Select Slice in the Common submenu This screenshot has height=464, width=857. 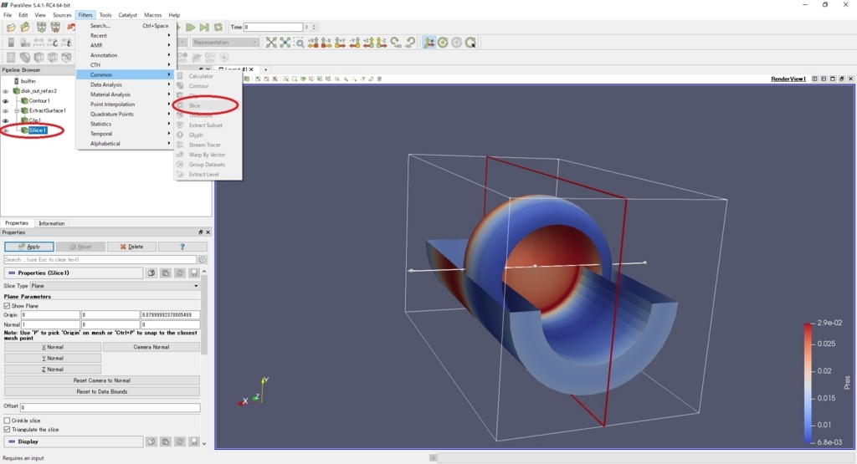pos(208,105)
